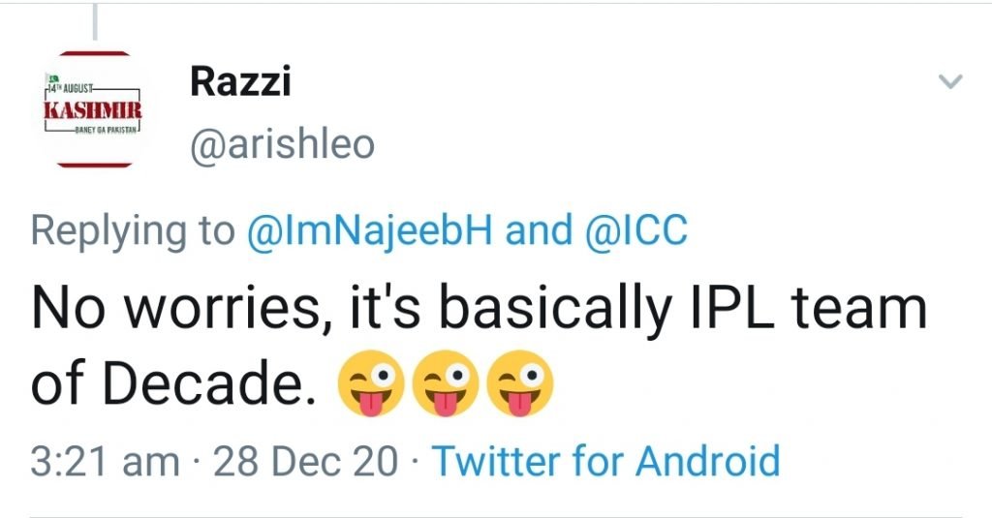The height and width of the screenshot is (518, 992).
Task: Click the display name Razzi
Action: pyautogui.click(x=240, y=82)
